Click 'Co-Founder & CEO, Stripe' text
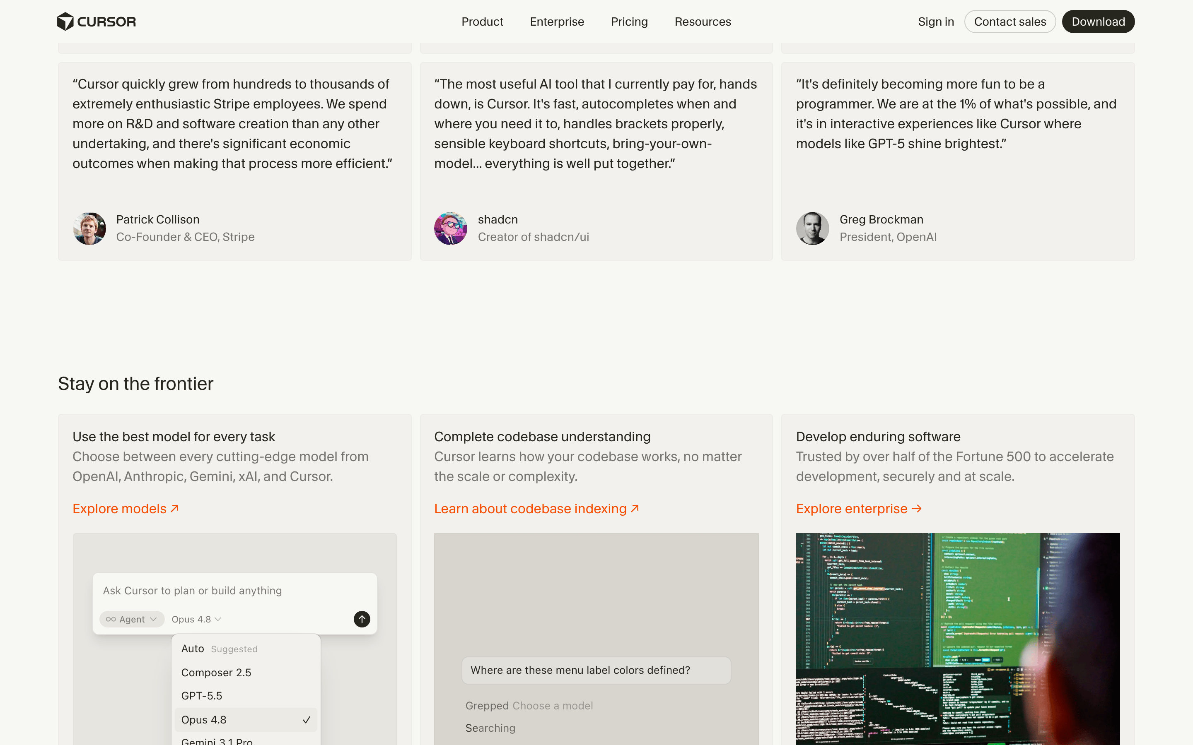Screen dimensions: 1193x745 point(185,237)
